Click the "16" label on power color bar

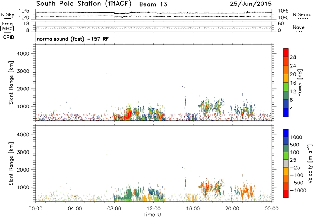pos(293,83)
